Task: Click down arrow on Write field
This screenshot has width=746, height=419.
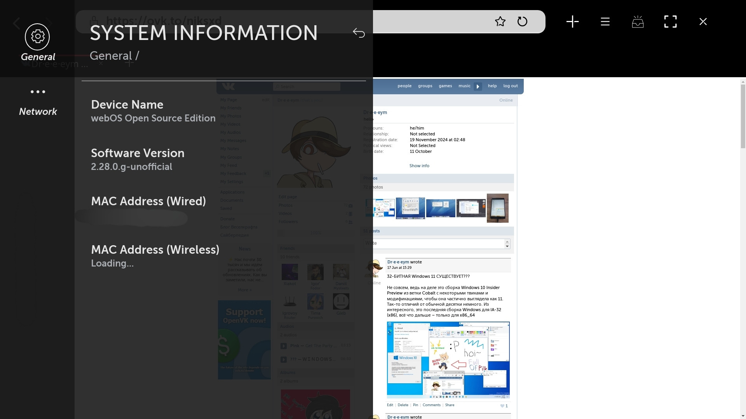Action: tap(507, 246)
